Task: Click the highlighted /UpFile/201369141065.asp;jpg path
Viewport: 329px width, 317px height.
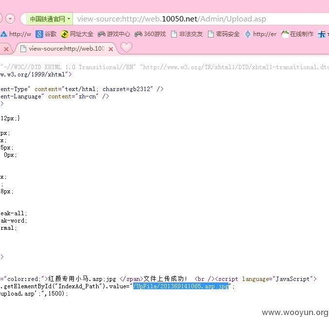Action: (x=181, y=286)
